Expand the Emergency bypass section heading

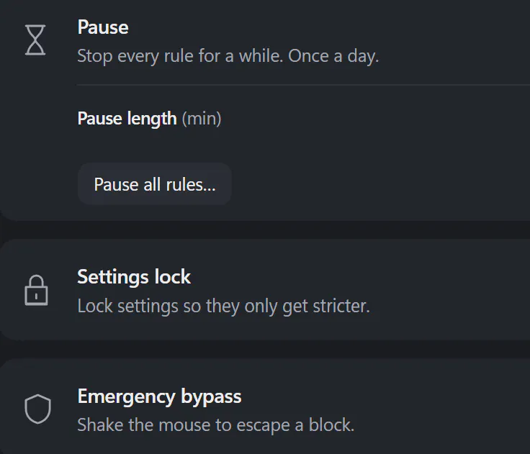tap(159, 396)
